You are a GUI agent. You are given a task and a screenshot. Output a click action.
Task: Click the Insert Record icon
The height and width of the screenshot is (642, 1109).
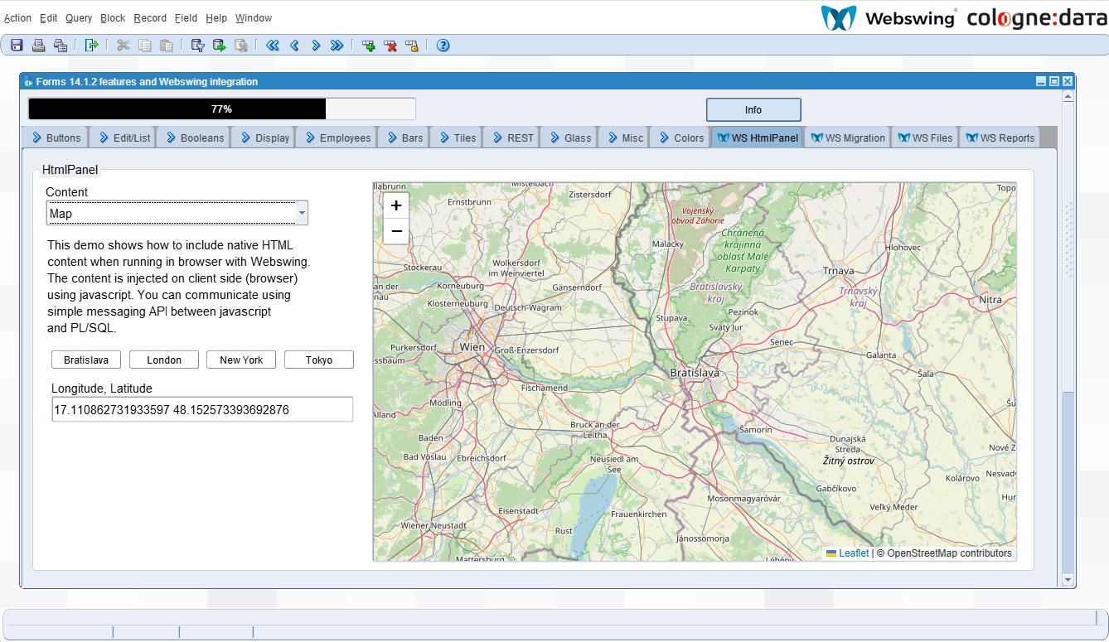click(369, 46)
